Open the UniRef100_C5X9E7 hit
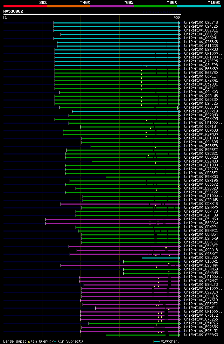This screenshot has width=224, height=344. tap(201, 246)
